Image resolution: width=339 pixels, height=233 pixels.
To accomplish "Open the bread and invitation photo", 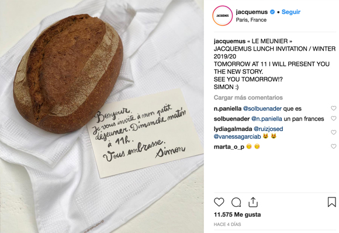I will pyautogui.click(x=102, y=116).
